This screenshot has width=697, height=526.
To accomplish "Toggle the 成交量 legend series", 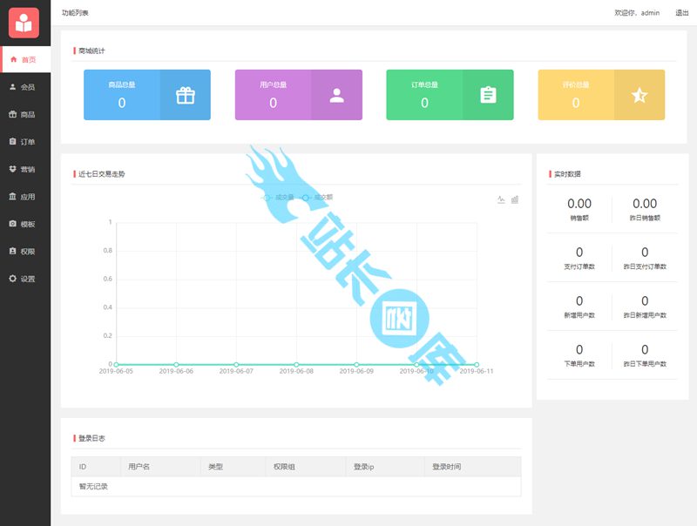I will coord(279,198).
